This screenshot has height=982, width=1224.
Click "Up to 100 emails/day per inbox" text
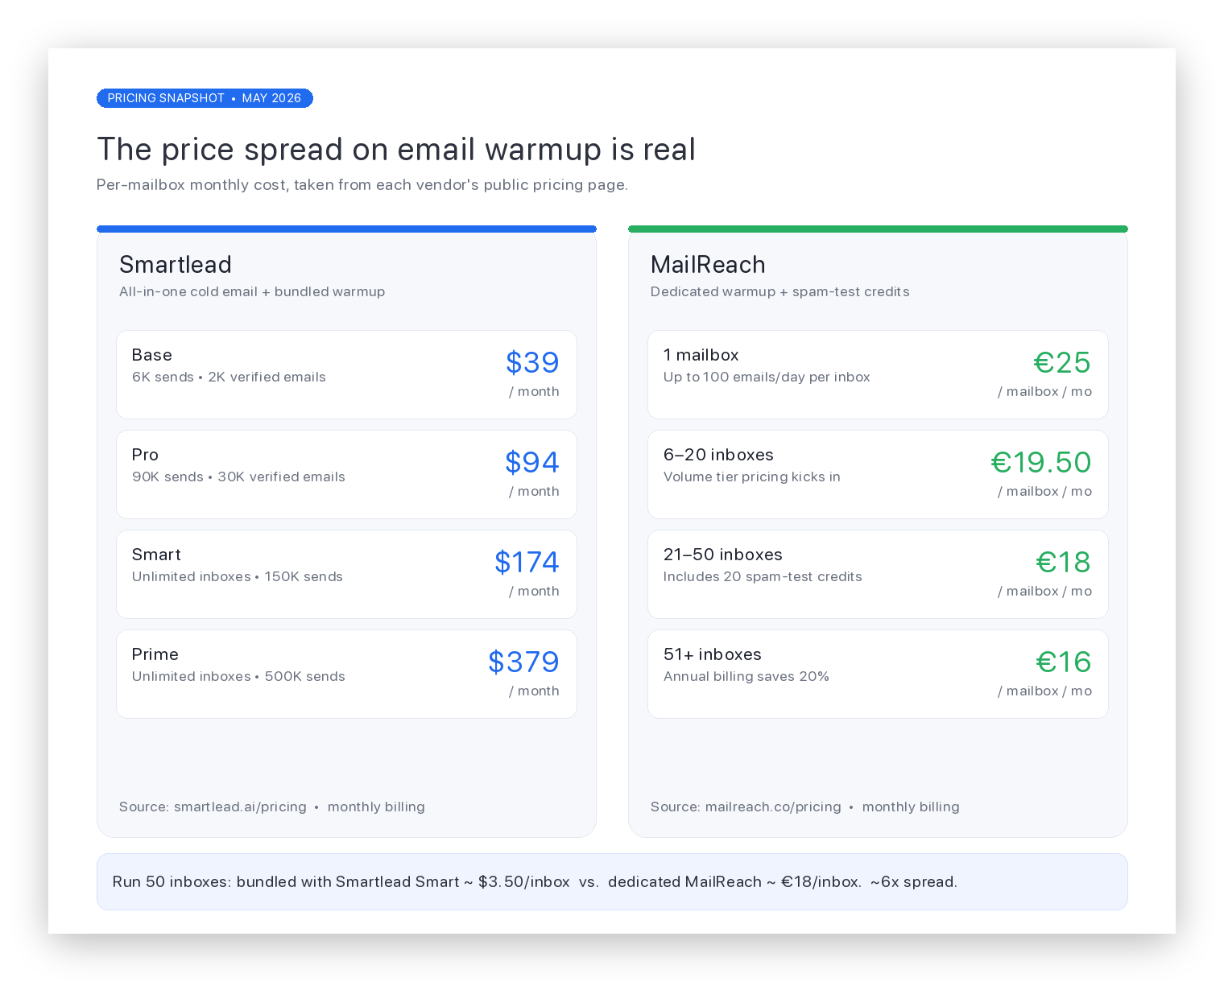(x=767, y=377)
